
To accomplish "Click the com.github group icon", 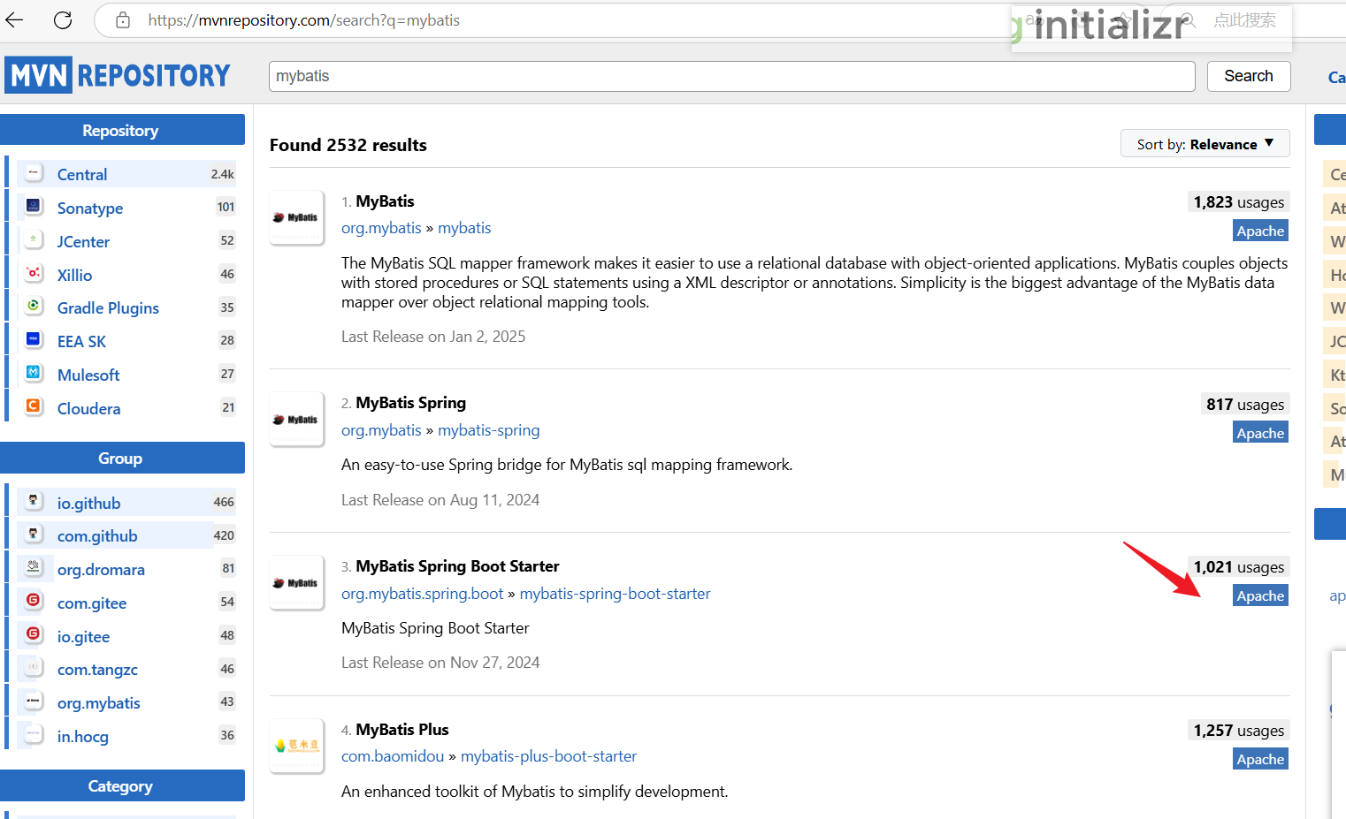I will tap(34, 535).
